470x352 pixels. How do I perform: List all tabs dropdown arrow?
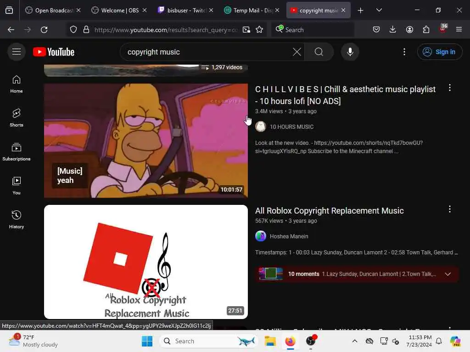379,10
